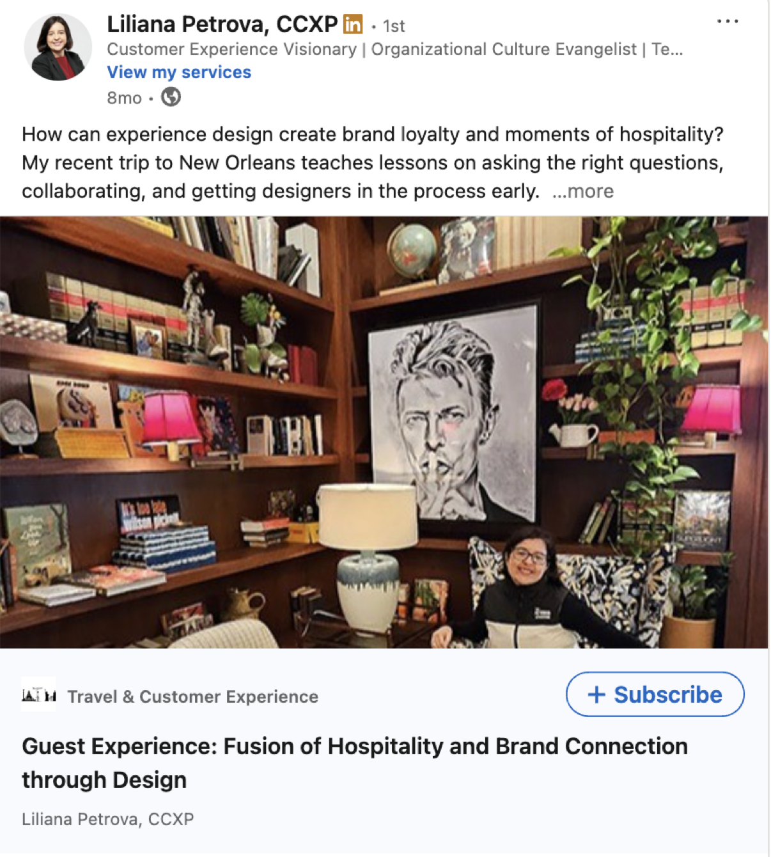Open the article cover image
This screenshot has height=857, width=771.
(384, 432)
